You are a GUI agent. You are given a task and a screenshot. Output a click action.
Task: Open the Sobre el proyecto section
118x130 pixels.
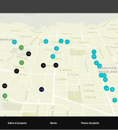(x=17, y=123)
